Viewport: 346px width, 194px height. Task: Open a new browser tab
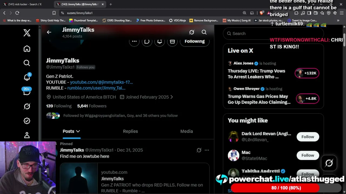coord(111,4)
